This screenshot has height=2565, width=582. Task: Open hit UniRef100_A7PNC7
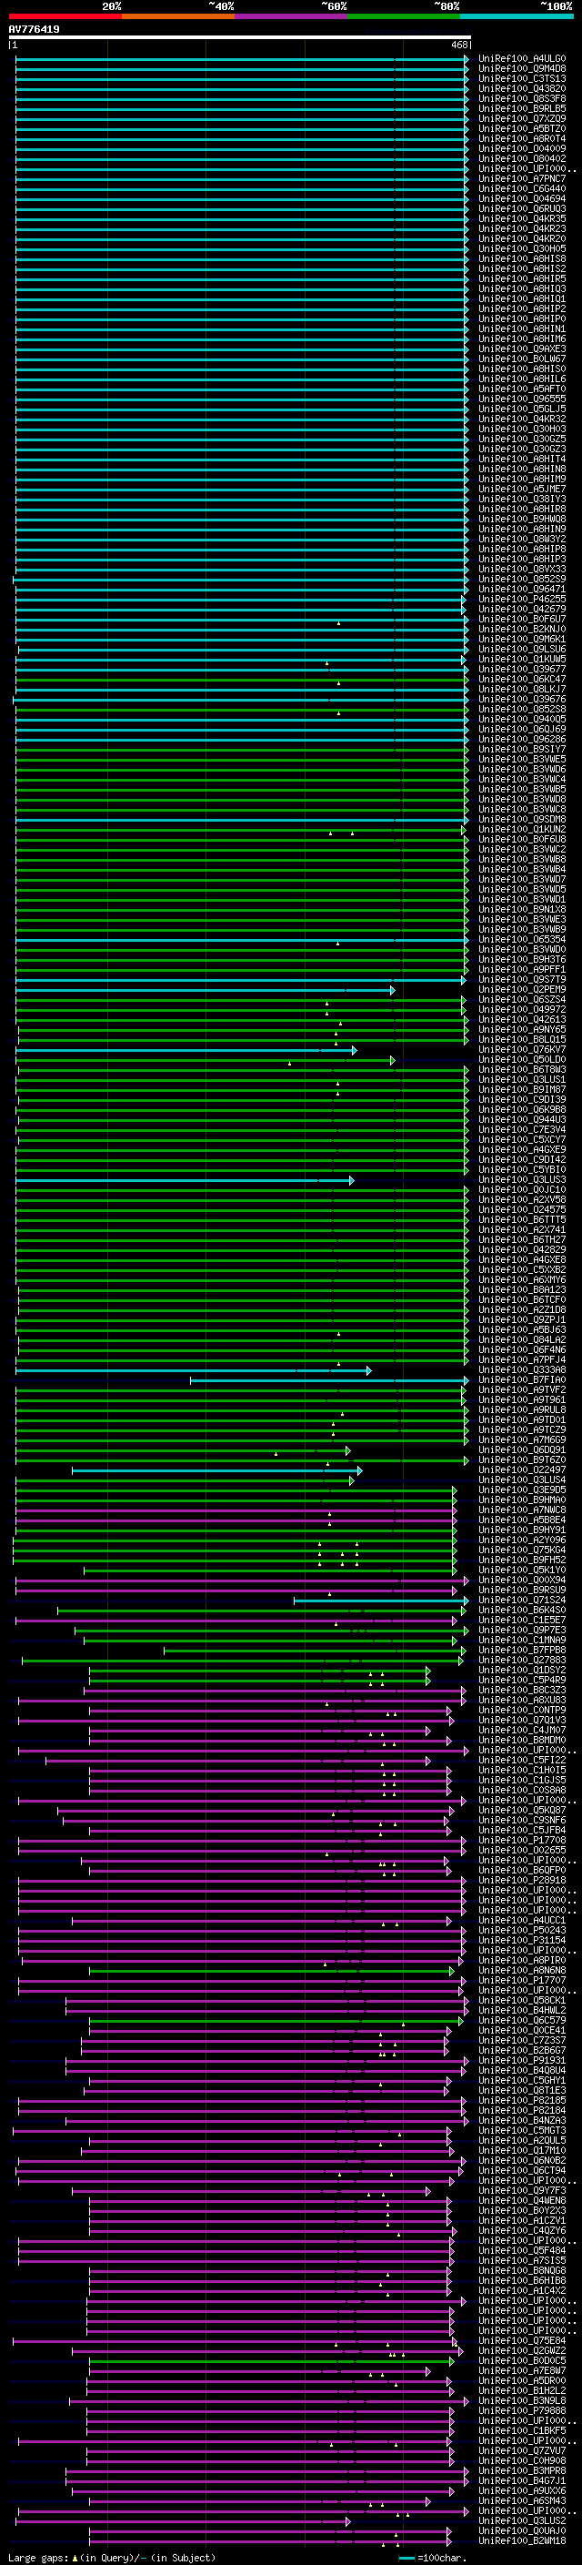click(x=522, y=179)
